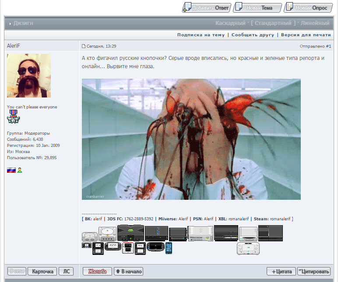Click the blue smartphone icon in the signature
Viewport: 338px width, 282px height.
click(169, 248)
